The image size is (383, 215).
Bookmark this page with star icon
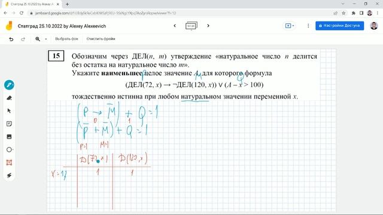(344, 13)
